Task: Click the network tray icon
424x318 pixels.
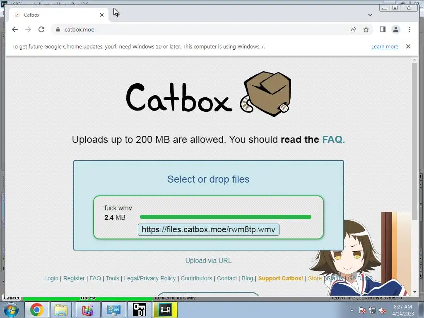Action: (x=372, y=310)
